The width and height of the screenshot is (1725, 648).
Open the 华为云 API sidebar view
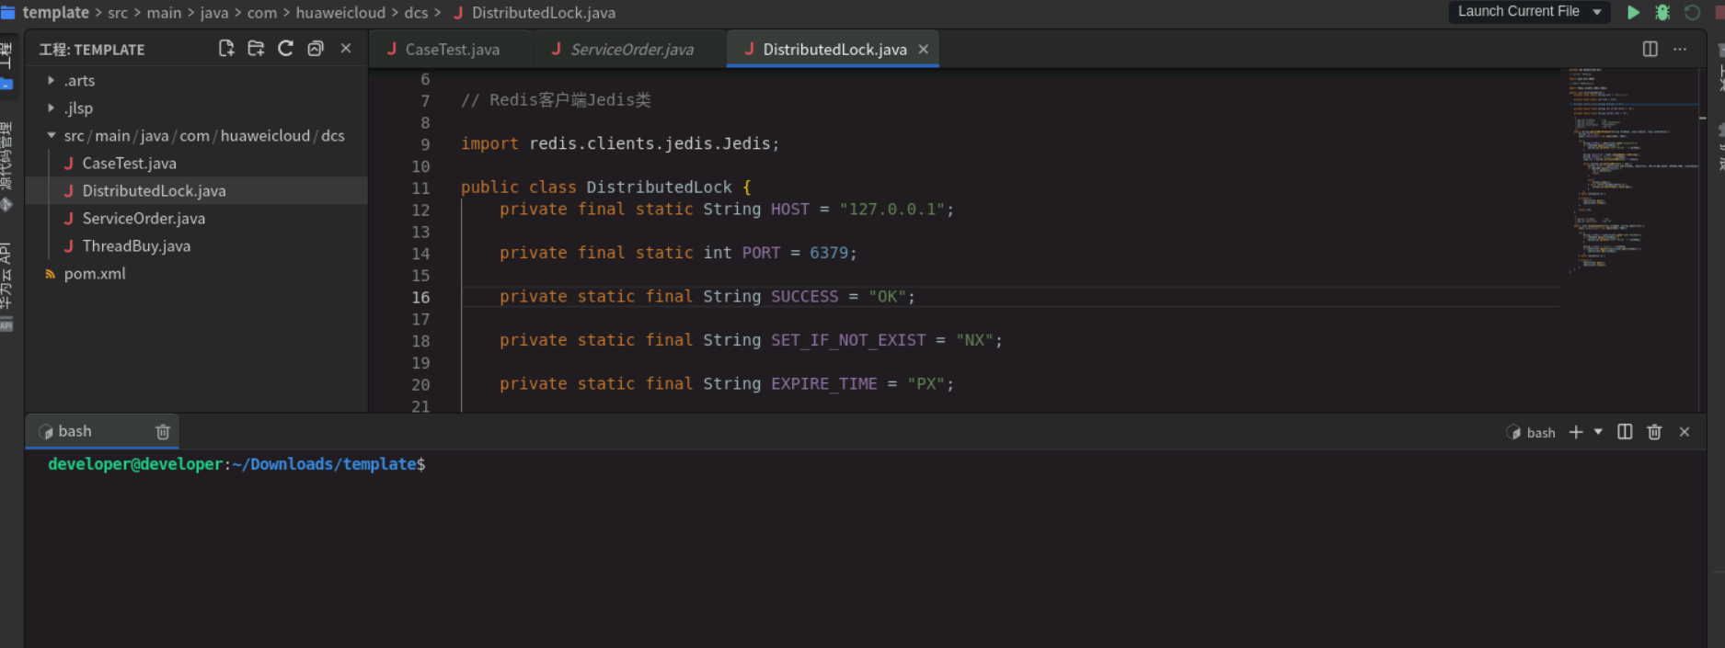[6, 285]
